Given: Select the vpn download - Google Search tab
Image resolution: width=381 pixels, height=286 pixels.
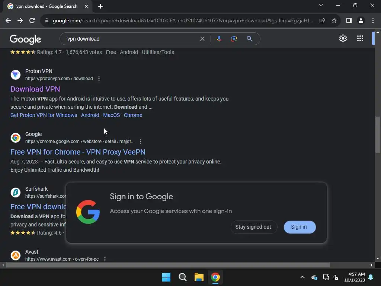Looking at the screenshot, I should point(47,6).
